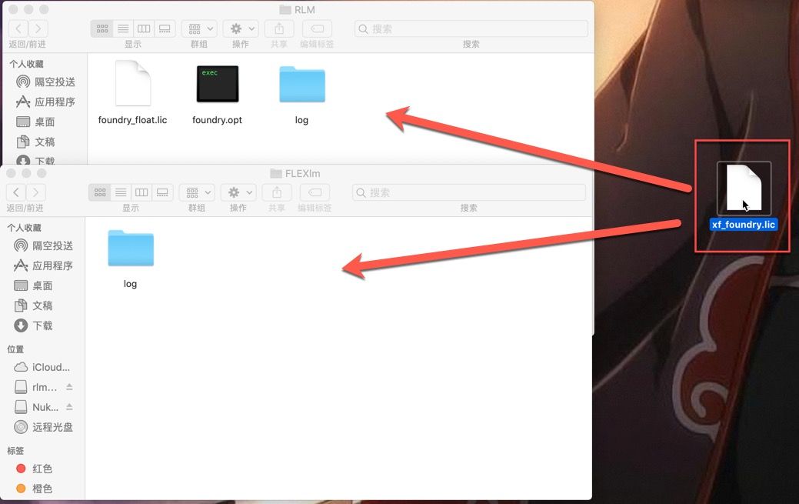Open 桌面 in FLEXlm sidebar
The image size is (799, 504).
(34, 285)
